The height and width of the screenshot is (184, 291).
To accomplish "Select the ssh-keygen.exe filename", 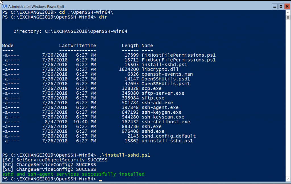I will [161, 112].
